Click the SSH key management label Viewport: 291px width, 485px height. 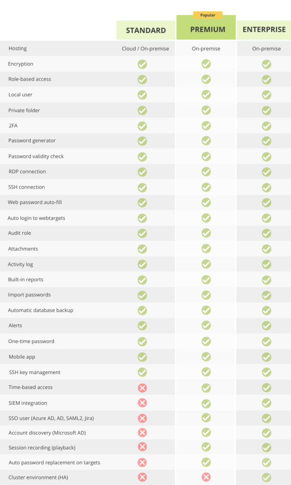point(35,372)
